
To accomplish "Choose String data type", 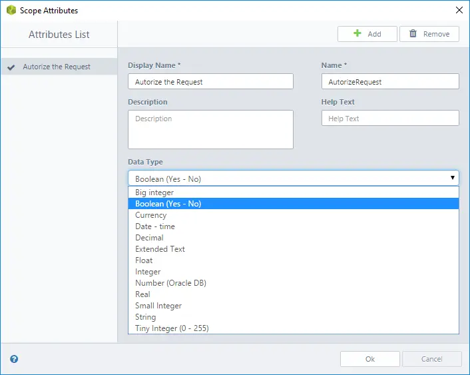I will pos(294,317).
